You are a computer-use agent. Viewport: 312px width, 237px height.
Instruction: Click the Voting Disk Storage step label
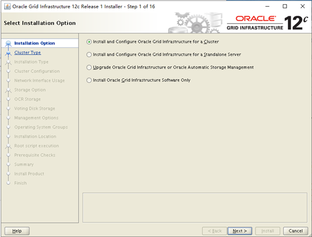click(x=35, y=109)
